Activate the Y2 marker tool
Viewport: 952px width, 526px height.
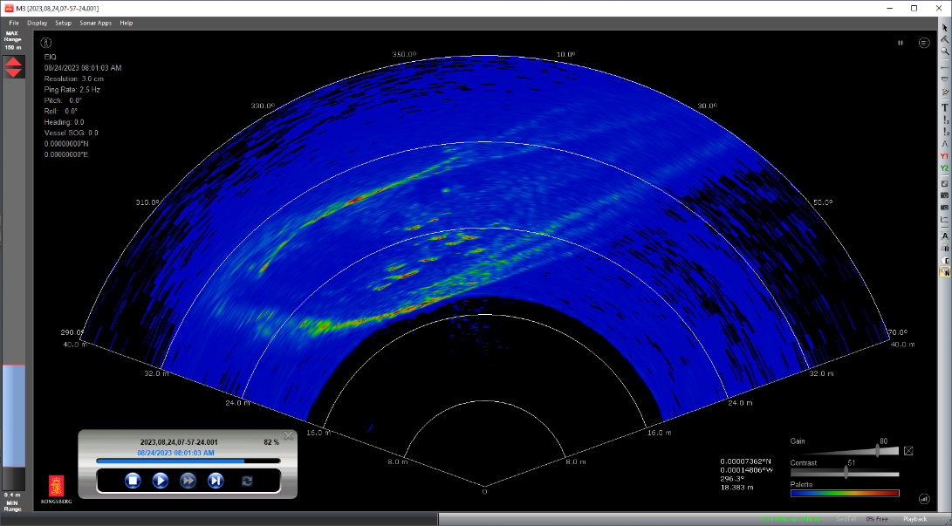click(x=944, y=167)
